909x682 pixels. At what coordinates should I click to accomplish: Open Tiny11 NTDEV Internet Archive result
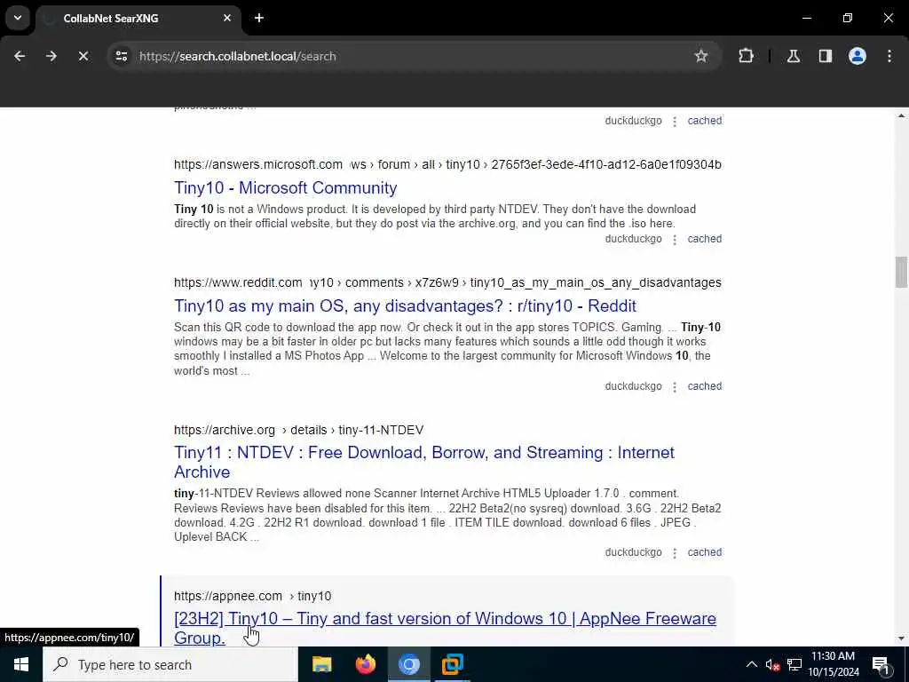click(x=423, y=462)
